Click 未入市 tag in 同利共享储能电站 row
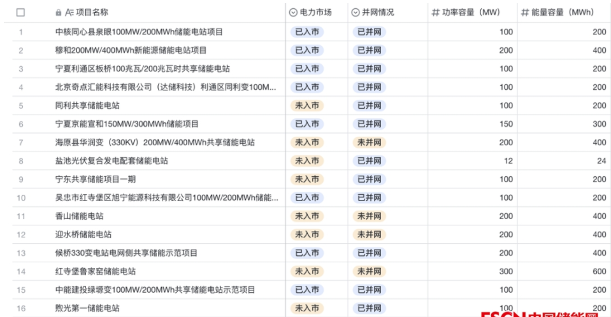Screen dimensions: 611x317 [307, 106]
